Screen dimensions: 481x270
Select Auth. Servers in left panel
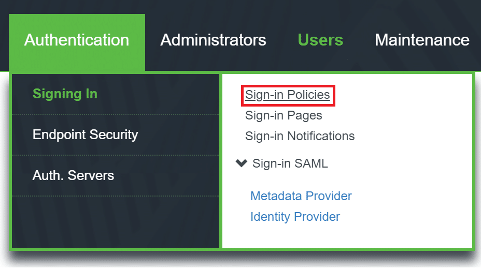pos(73,175)
